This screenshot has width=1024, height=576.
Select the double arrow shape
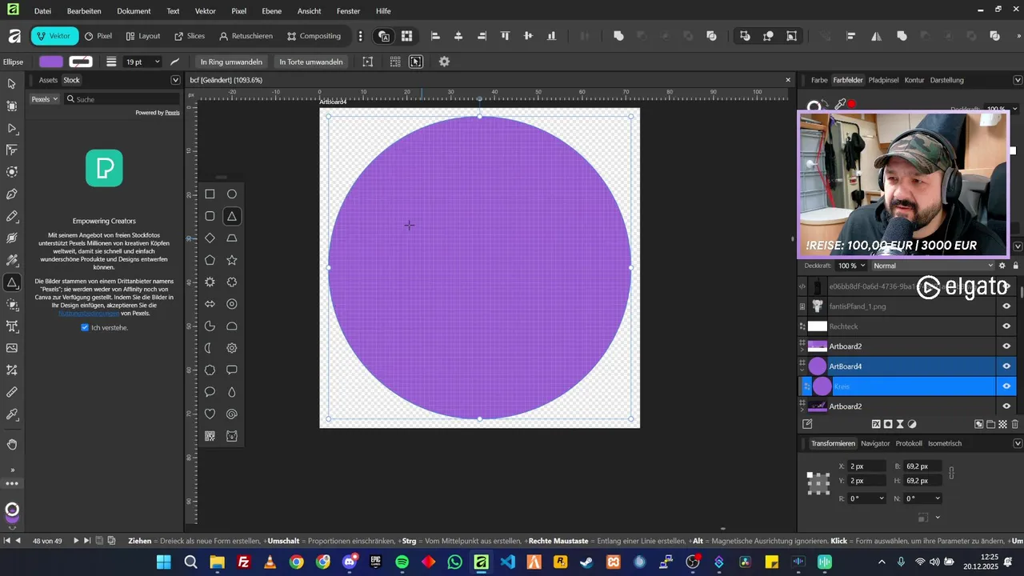(x=210, y=304)
